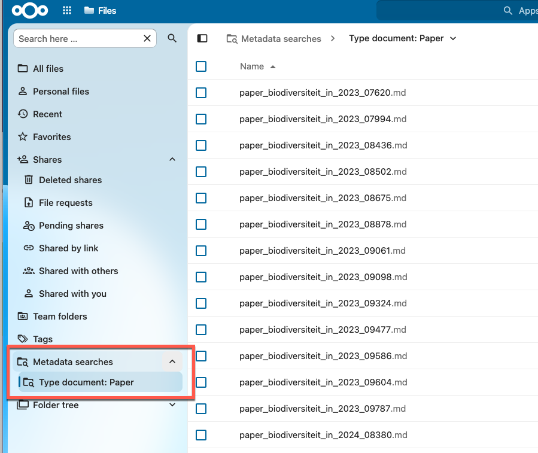Tick checkbox for paper_biodiversiteit_in_2024_08380.md
538x453 pixels.
[x=201, y=435]
